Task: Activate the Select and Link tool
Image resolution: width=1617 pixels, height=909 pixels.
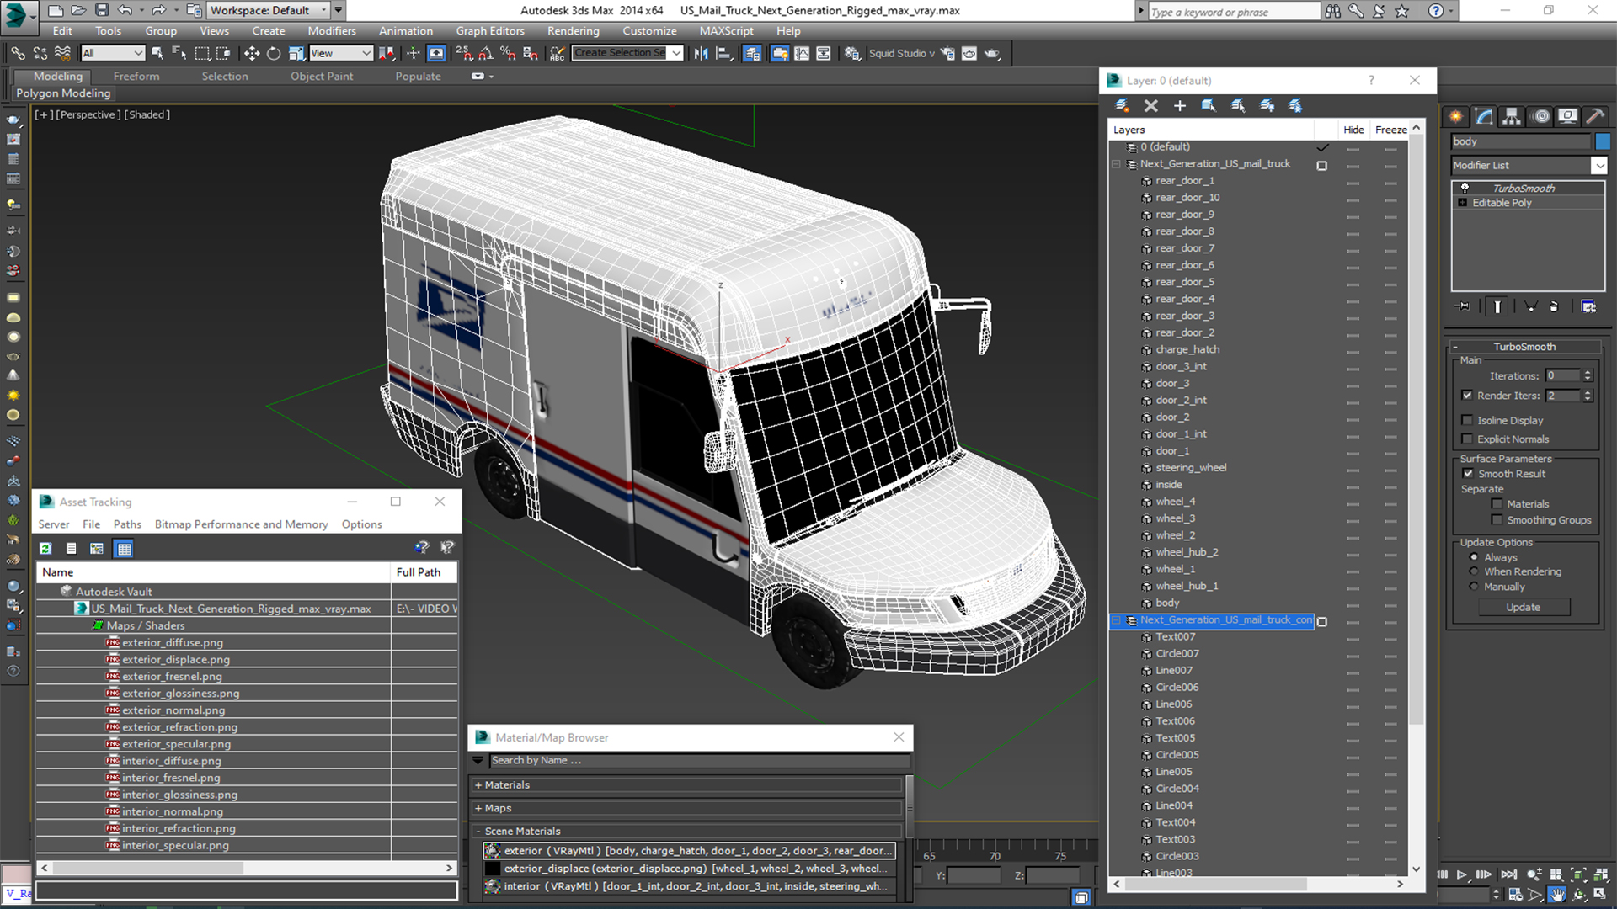Action: coord(18,53)
